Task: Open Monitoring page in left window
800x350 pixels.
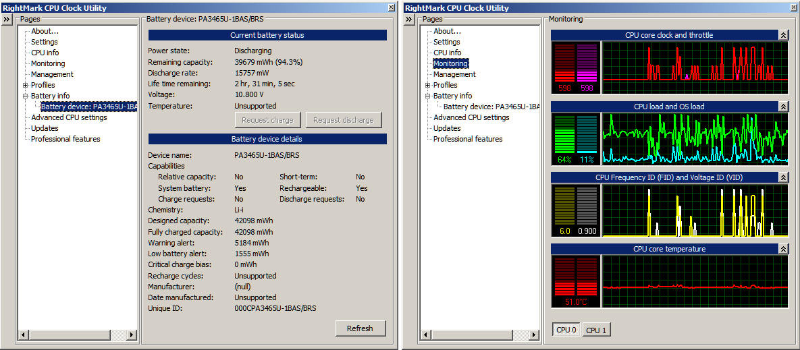Action: pyautogui.click(x=48, y=63)
